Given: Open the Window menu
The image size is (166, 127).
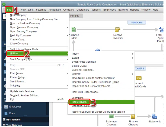Looking at the screenshot, I should click(146, 10).
